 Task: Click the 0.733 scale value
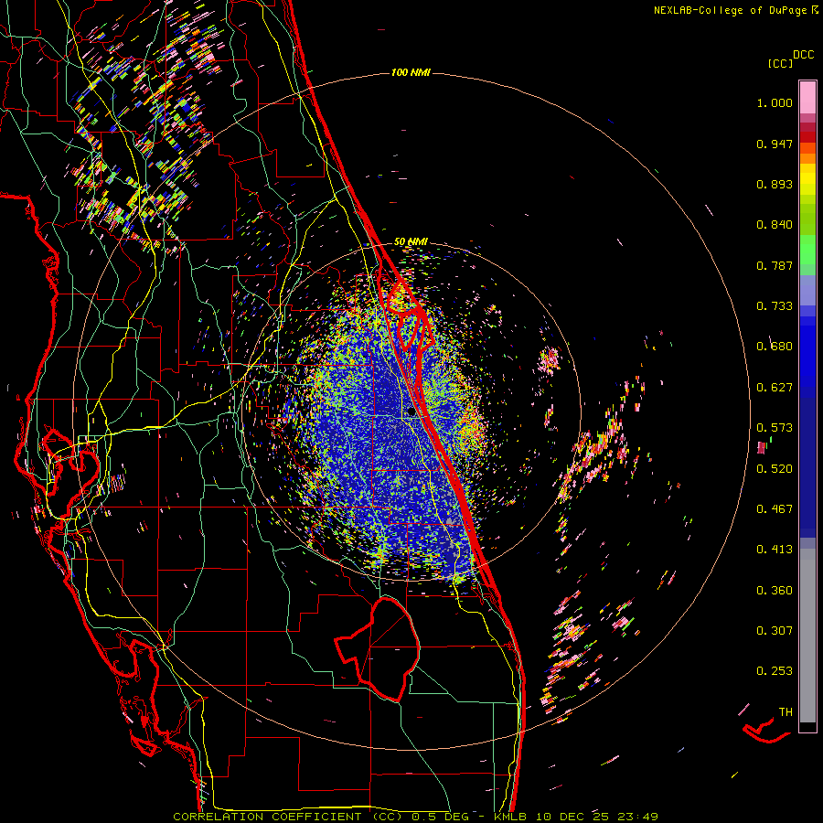pos(775,306)
